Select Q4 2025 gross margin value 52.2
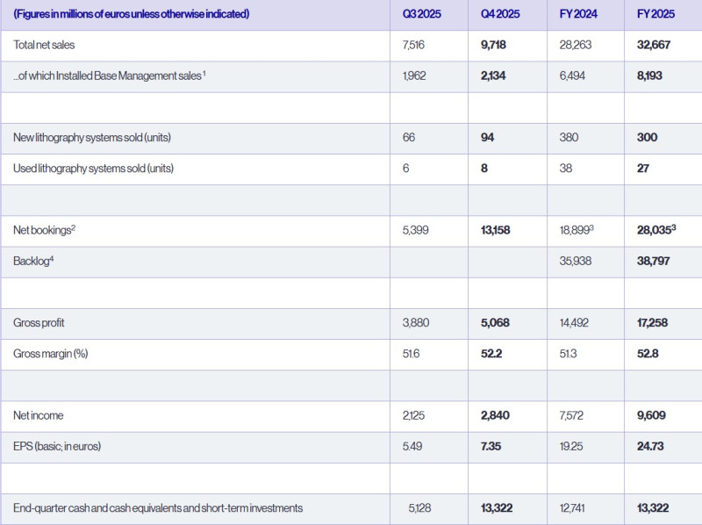This screenshot has width=702, height=525. (x=489, y=354)
